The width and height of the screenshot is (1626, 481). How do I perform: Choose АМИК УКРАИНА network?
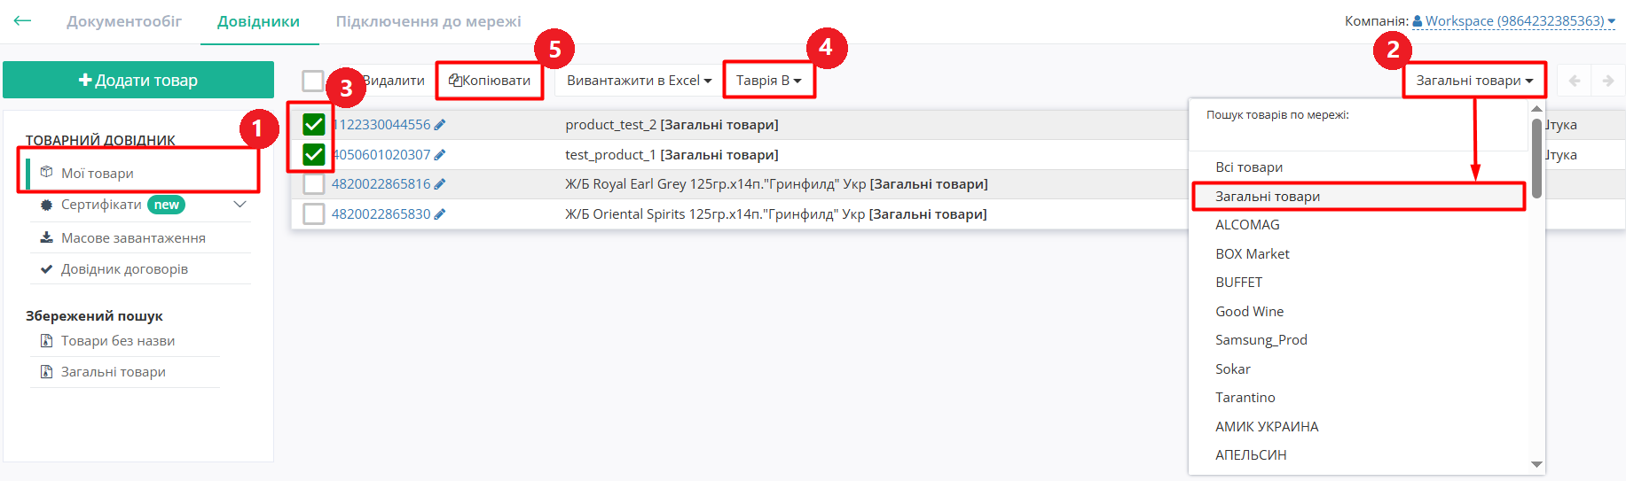click(1267, 427)
